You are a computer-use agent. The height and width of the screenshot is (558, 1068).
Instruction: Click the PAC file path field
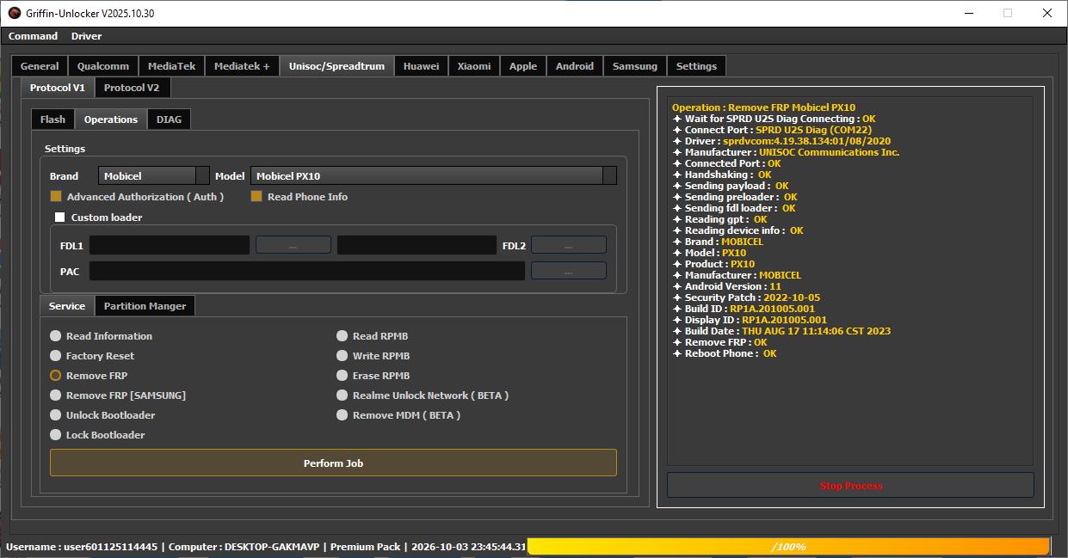click(x=307, y=271)
